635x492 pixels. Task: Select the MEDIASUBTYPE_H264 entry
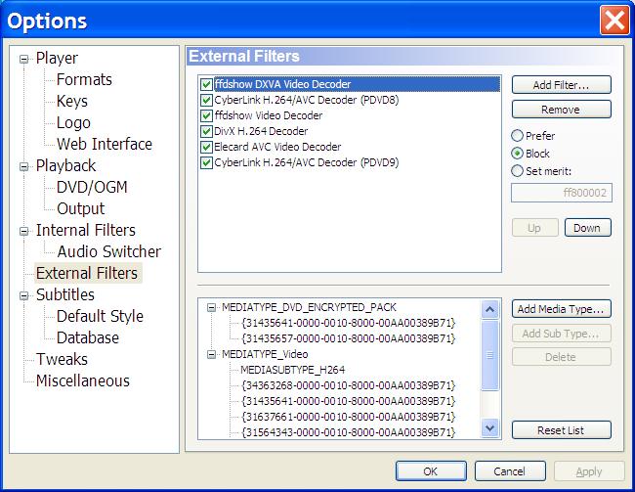click(292, 370)
